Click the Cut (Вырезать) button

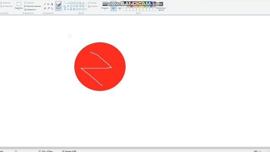pos(5,3)
